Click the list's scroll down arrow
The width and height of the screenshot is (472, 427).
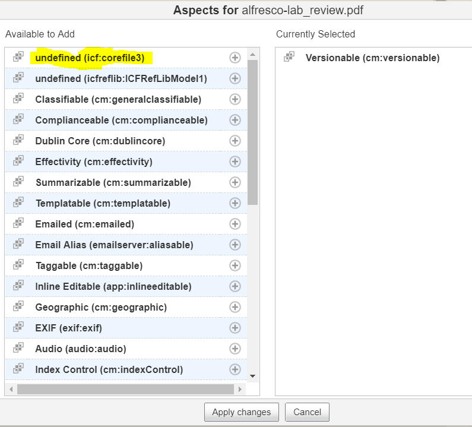(x=252, y=376)
